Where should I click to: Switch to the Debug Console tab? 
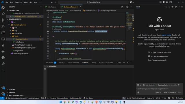tap(73, 63)
